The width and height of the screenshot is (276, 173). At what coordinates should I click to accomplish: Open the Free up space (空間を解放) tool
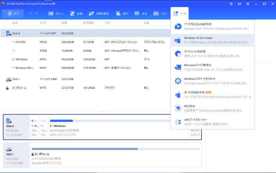[99, 13]
